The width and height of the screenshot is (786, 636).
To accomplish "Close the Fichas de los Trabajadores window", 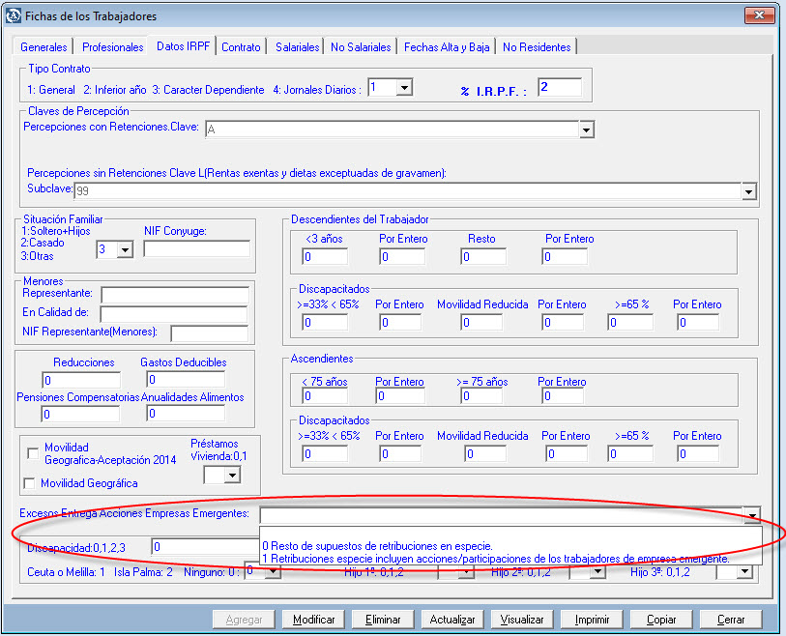I will (x=760, y=15).
